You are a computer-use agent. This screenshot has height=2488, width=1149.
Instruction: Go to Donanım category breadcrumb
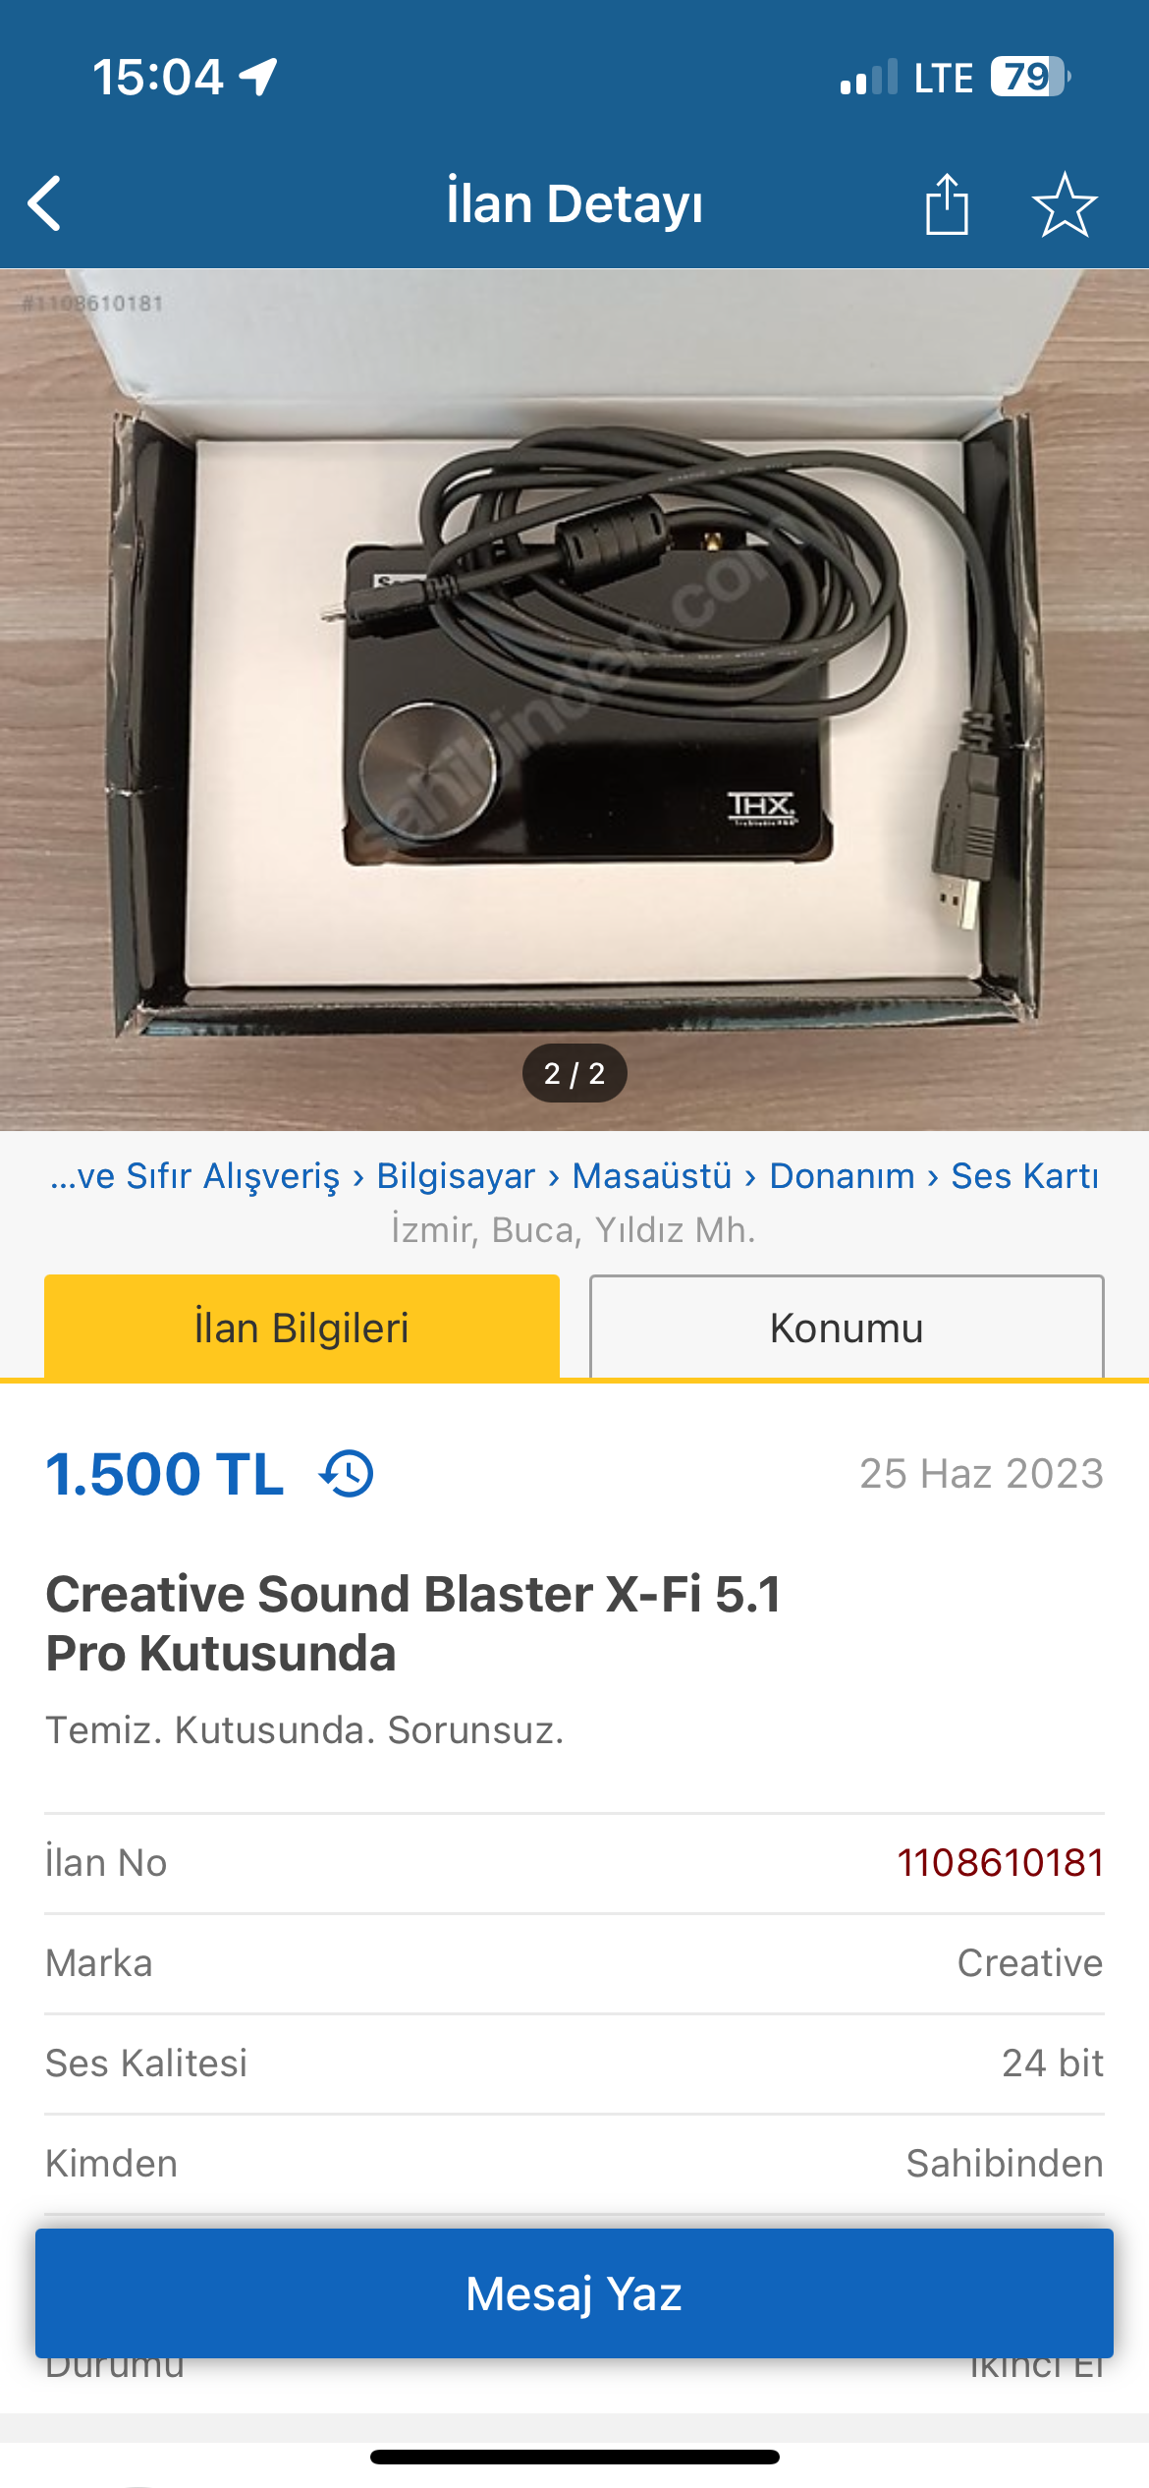(x=842, y=1175)
